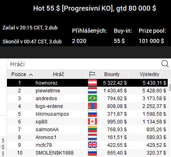Sort table by Výsledky column
Screen dimensions: 171x157
coord(149,74)
